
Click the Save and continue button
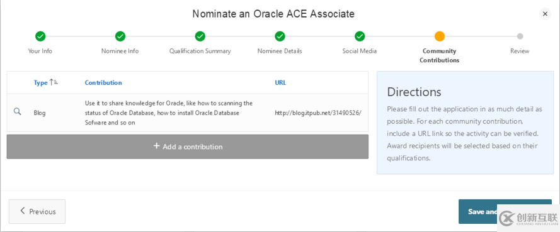tap(505, 211)
